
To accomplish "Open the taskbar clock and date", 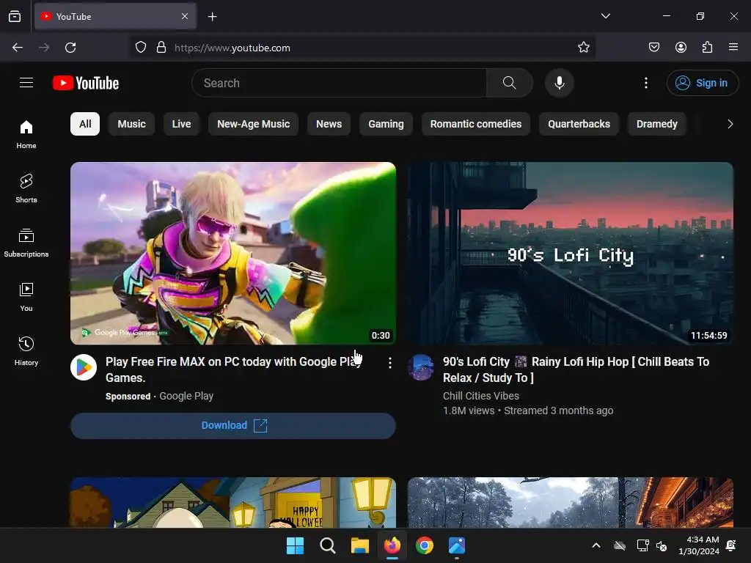I will point(699,545).
